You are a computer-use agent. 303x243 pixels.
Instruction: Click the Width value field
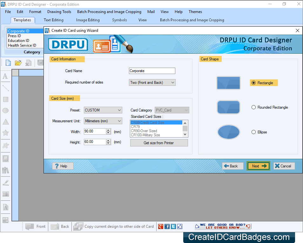pyautogui.click(x=95, y=131)
